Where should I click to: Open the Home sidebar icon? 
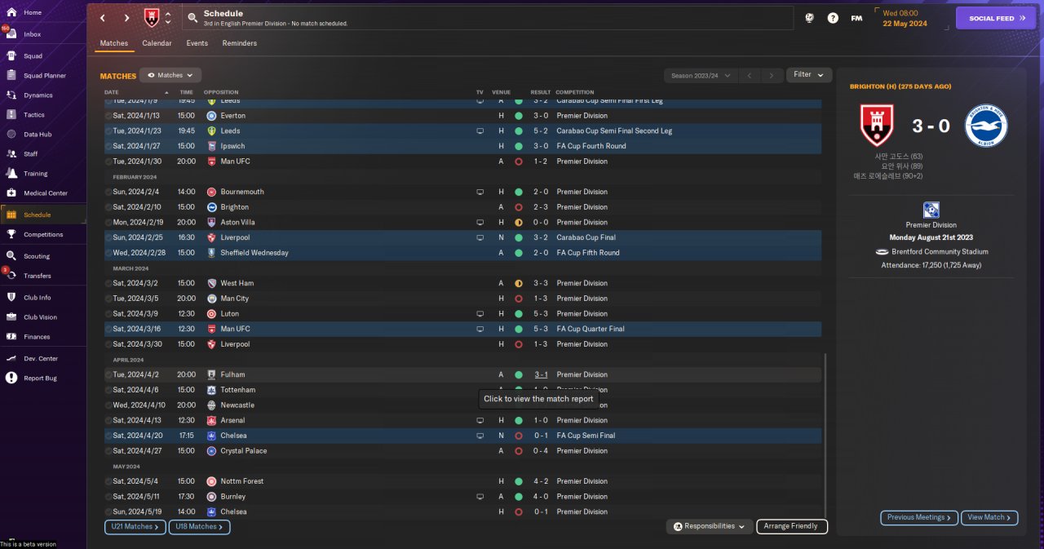coord(11,12)
